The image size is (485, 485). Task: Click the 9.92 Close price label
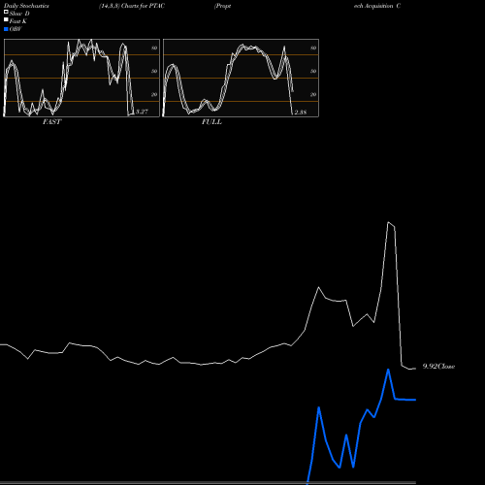[438, 367]
